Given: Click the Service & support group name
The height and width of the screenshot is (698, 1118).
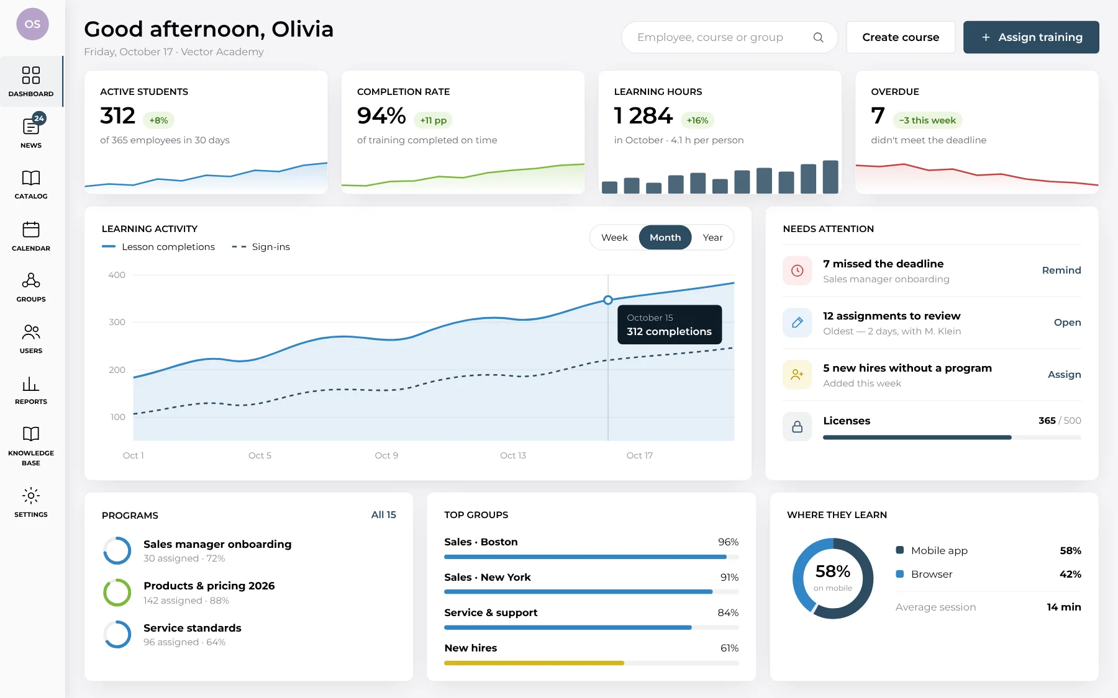Looking at the screenshot, I should tap(491, 613).
